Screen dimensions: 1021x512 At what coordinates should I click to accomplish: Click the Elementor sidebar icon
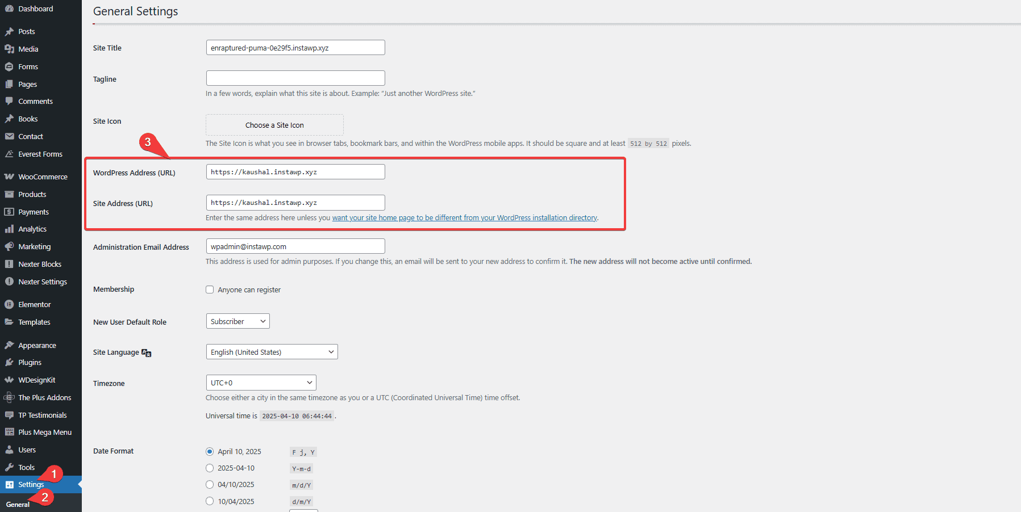tap(10, 304)
